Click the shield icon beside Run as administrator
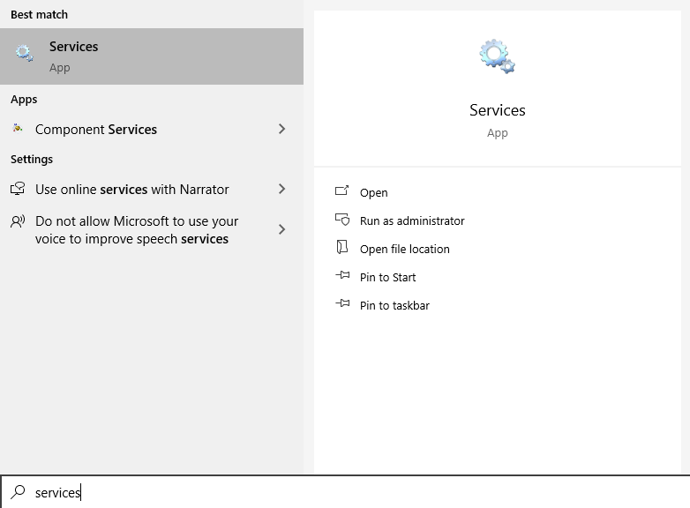The height and width of the screenshot is (508, 690). tap(342, 220)
